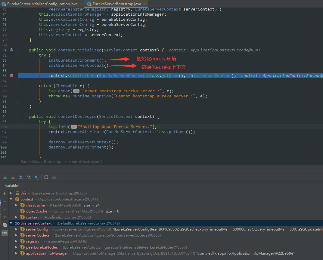
Task: Click the @ gutter icon on line 81
Action: pos(11,50)
